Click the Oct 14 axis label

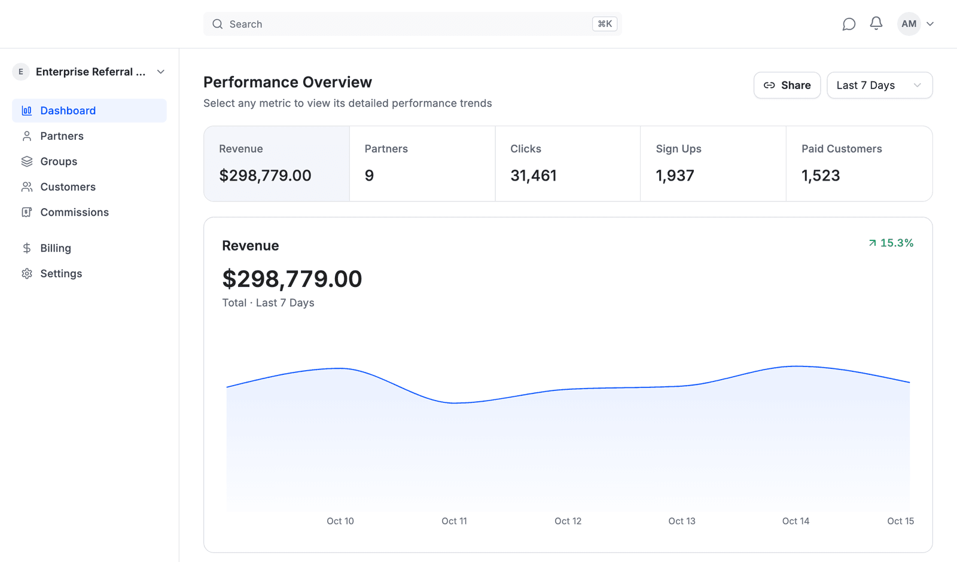796,521
